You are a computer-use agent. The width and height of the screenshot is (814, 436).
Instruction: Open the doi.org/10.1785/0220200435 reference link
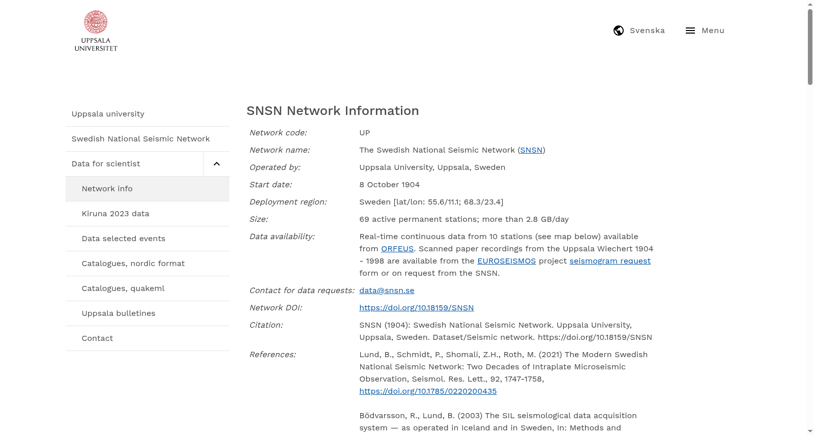428,391
